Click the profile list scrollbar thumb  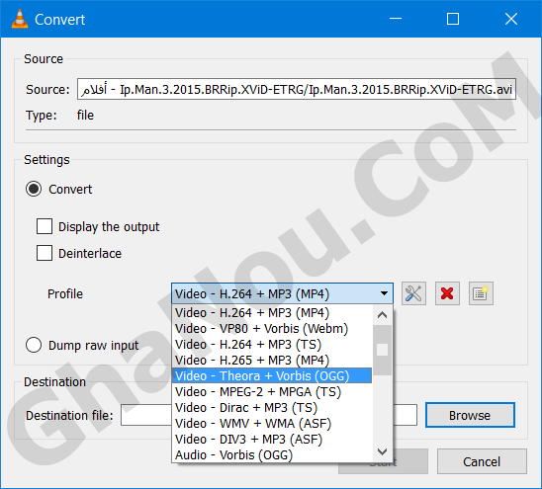tap(383, 350)
